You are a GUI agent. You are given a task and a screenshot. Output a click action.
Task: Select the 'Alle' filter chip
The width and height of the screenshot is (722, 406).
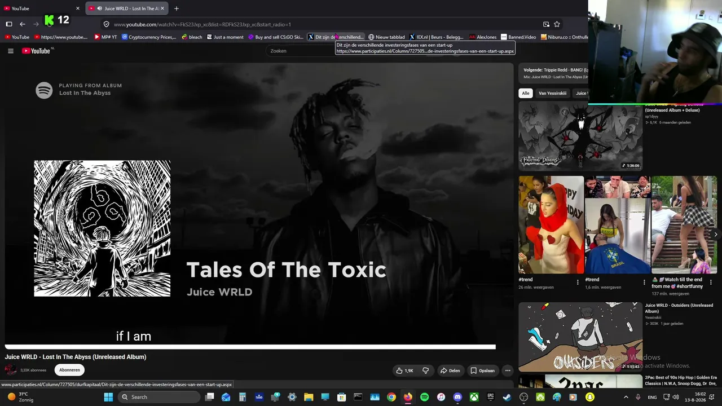[x=526, y=93]
